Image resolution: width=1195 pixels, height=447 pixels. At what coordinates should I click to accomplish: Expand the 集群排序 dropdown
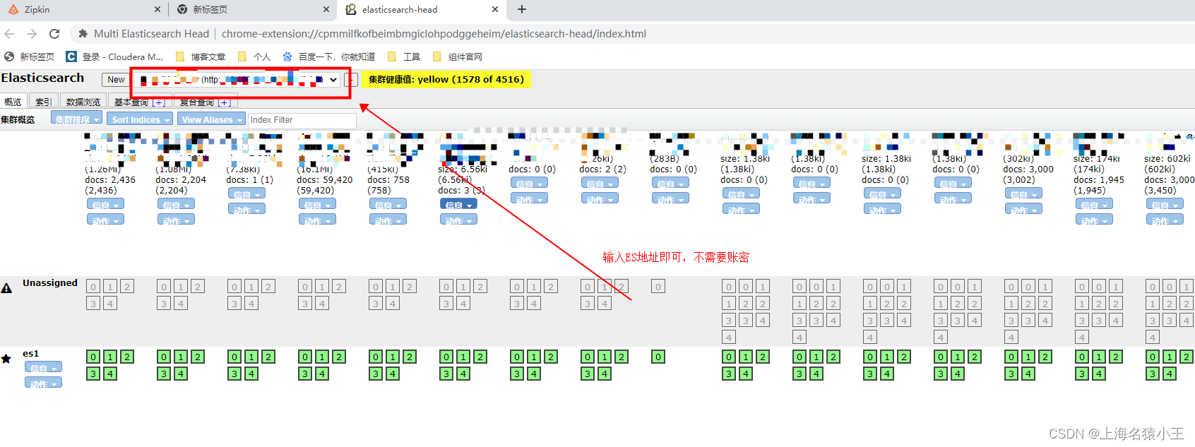pos(77,119)
